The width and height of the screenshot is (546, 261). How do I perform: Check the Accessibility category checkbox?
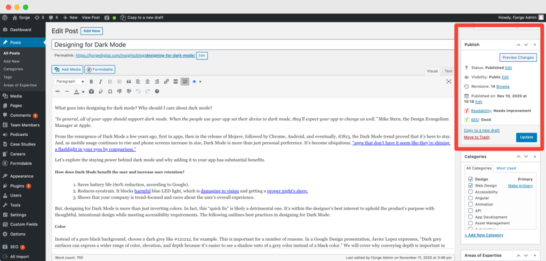(x=470, y=192)
